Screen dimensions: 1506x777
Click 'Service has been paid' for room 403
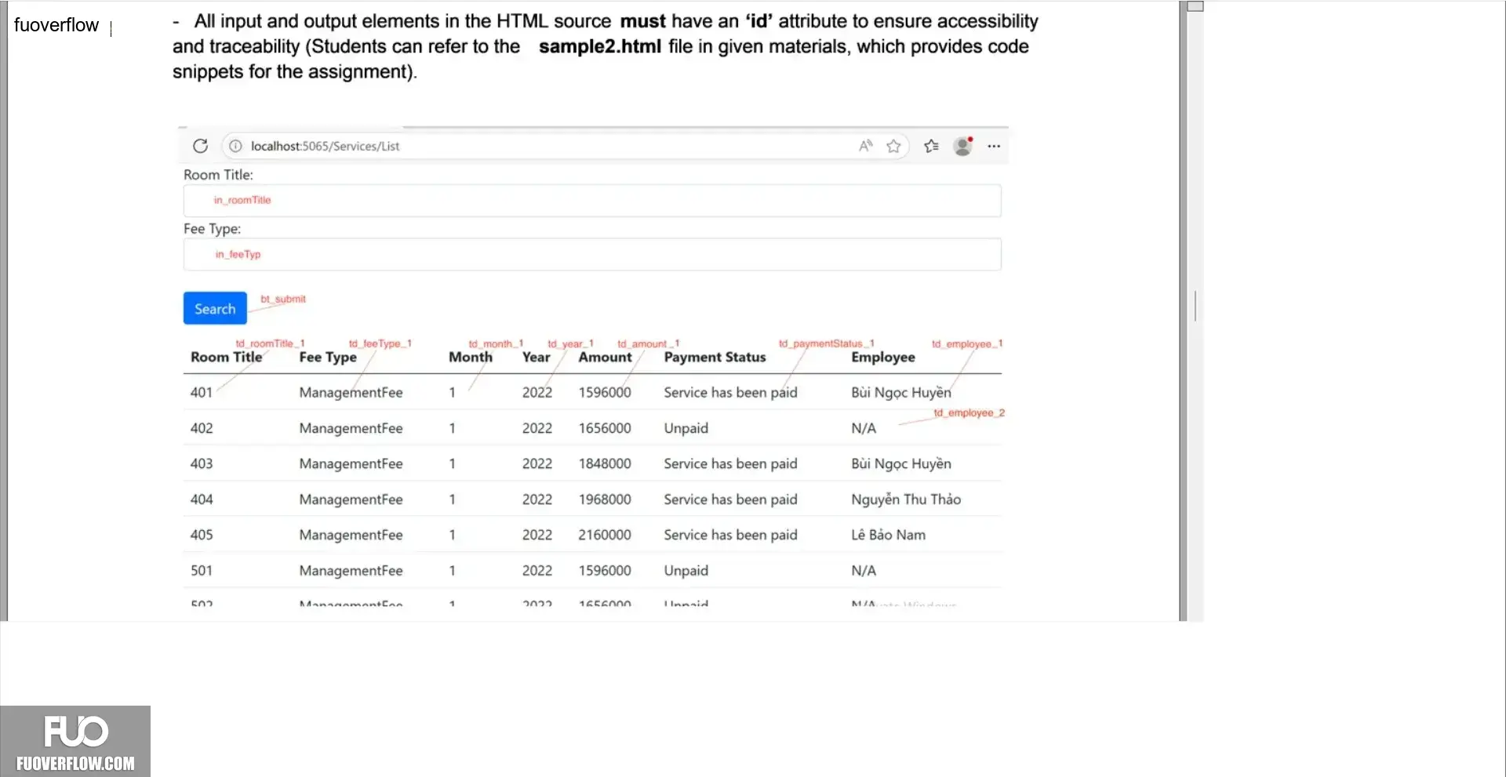730,464
